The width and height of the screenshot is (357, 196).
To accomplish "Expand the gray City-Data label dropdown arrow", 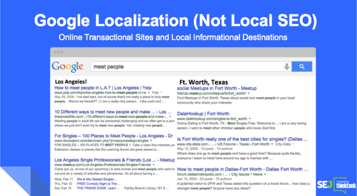I will [293, 144].
